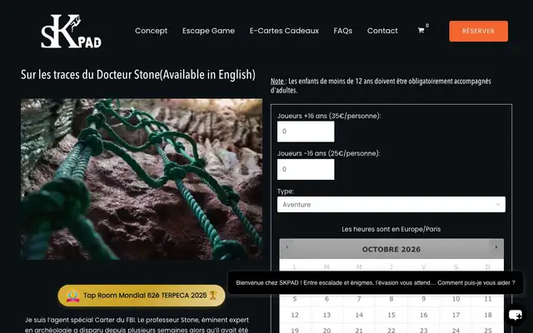
Task: Go to next month in calendar
Action: coord(496,247)
